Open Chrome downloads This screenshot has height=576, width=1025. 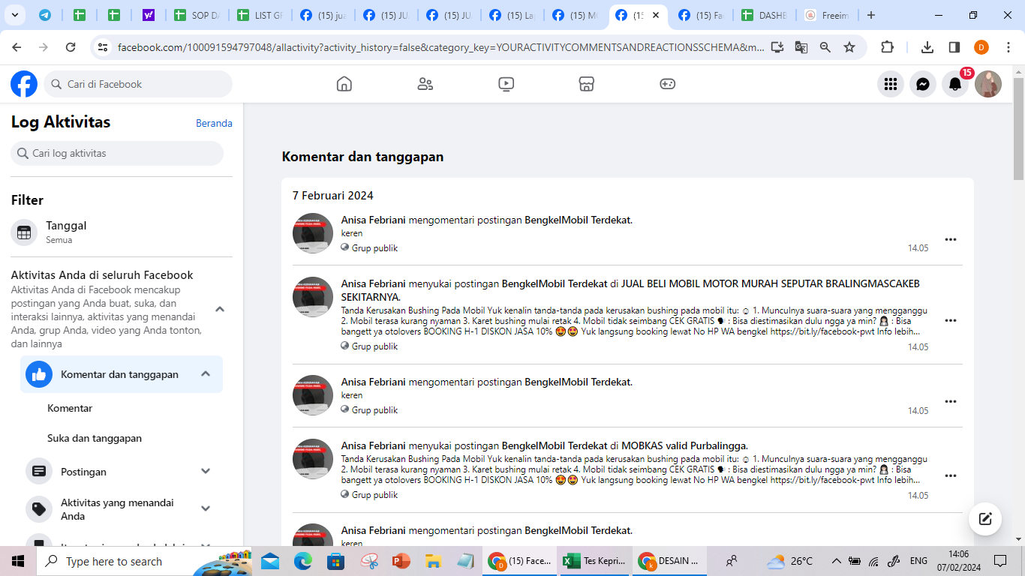[x=927, y=47]
